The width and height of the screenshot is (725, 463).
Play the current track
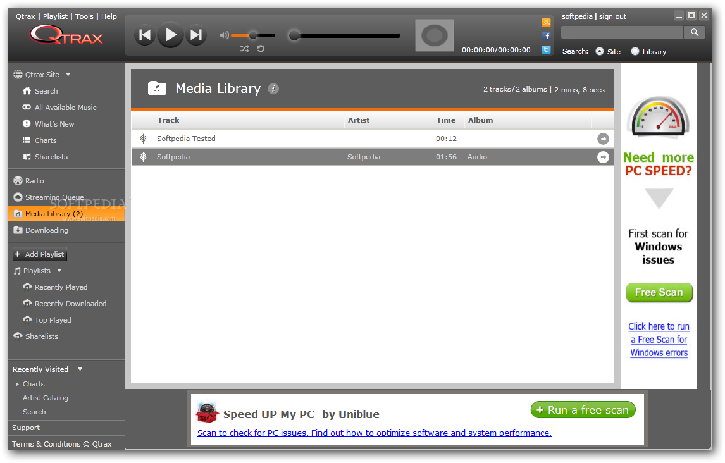[171, 35]
